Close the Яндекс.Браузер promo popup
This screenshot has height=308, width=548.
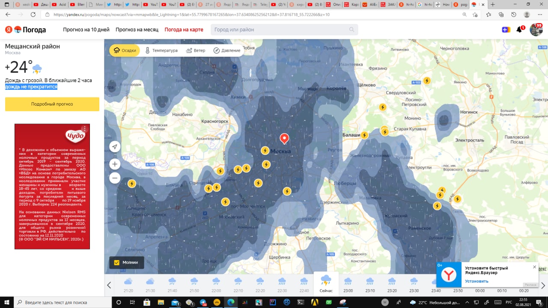534,267
